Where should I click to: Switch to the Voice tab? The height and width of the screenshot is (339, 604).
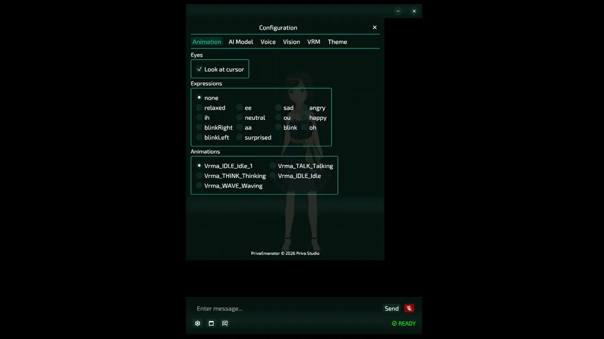click(268, 42)
